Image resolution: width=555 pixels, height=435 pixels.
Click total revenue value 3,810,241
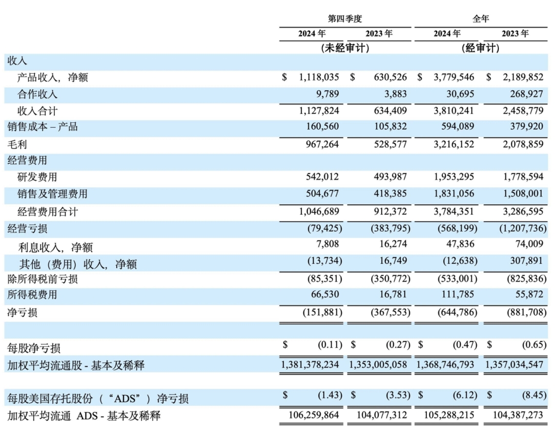(454, 111)
